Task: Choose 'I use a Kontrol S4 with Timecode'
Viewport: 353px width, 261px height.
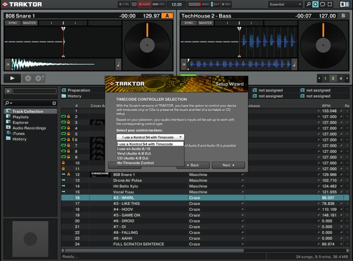Action: tap(150, 144)
